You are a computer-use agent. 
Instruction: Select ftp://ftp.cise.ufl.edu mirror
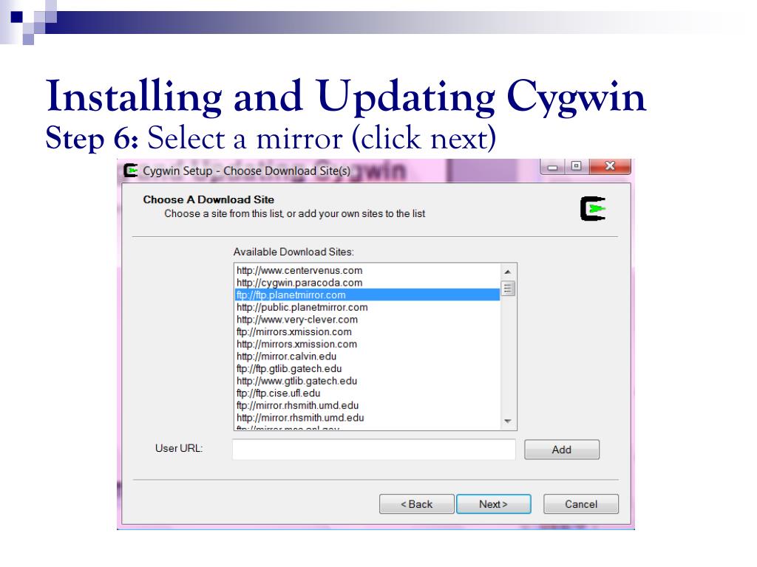367,393
